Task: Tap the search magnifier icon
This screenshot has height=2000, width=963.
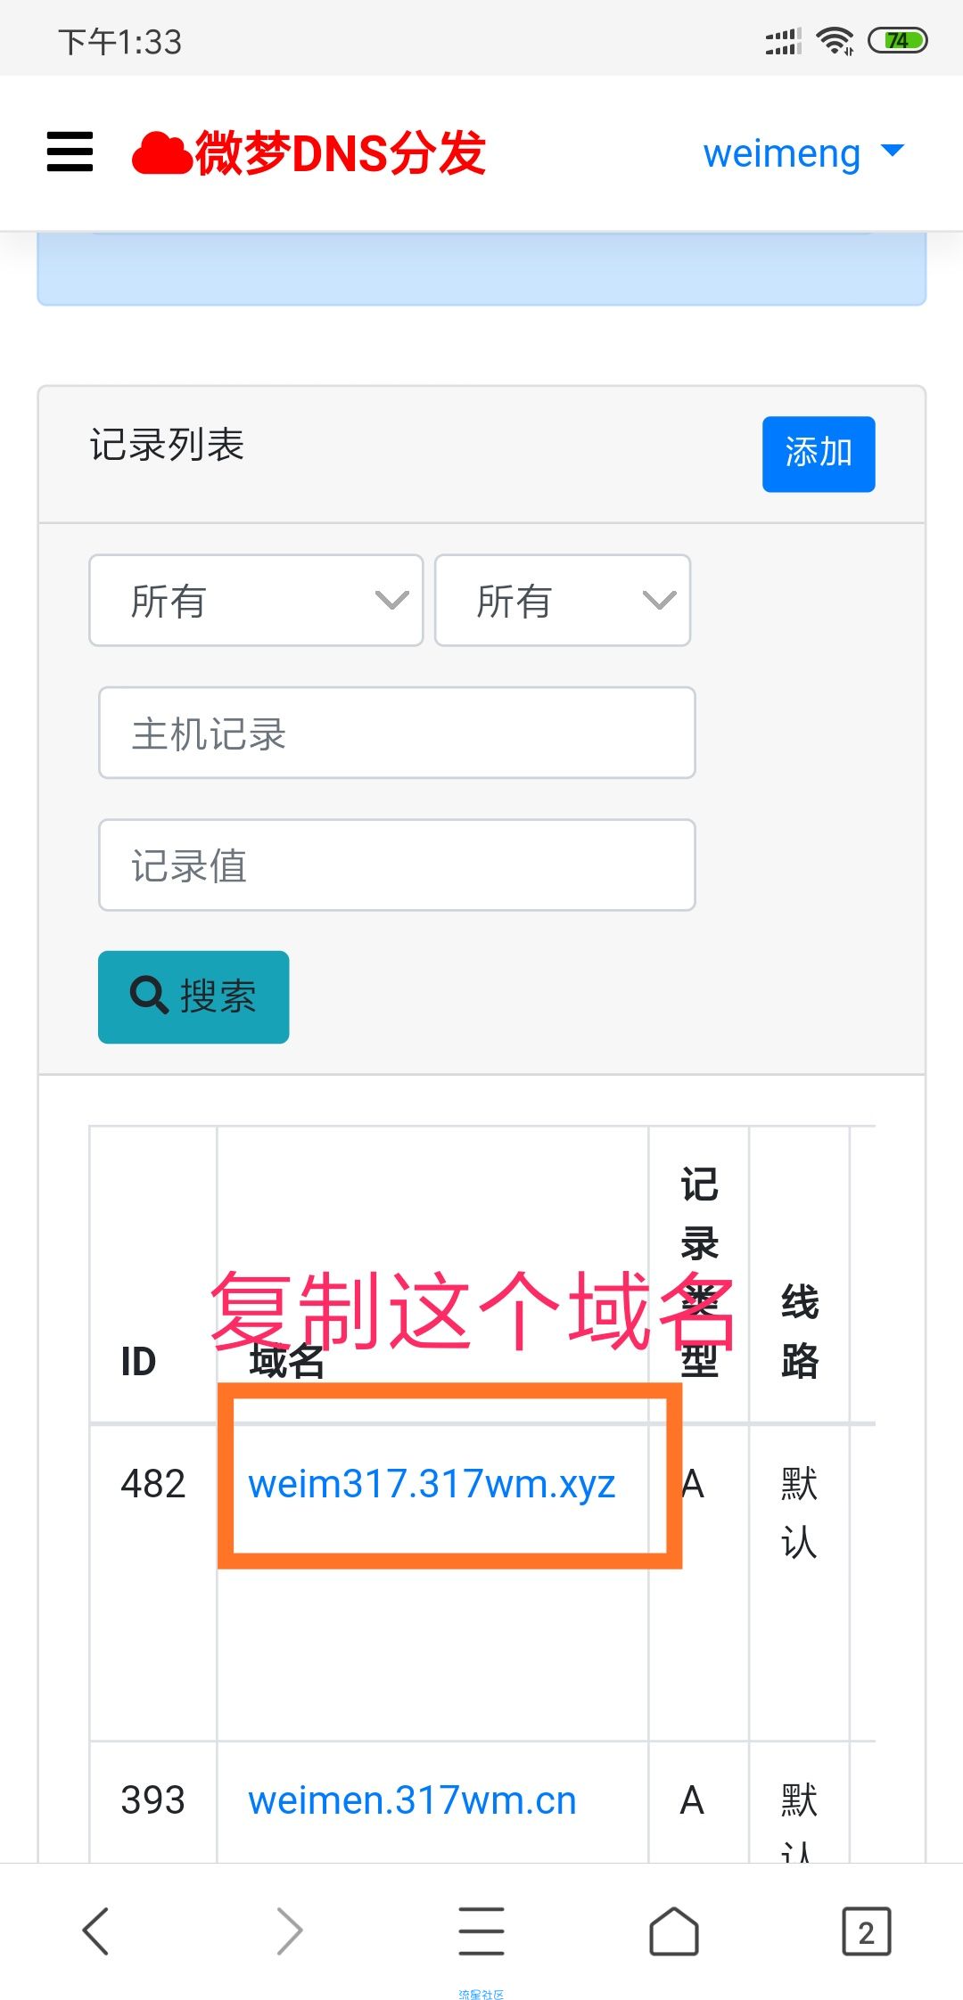Action: coord(149,995)
